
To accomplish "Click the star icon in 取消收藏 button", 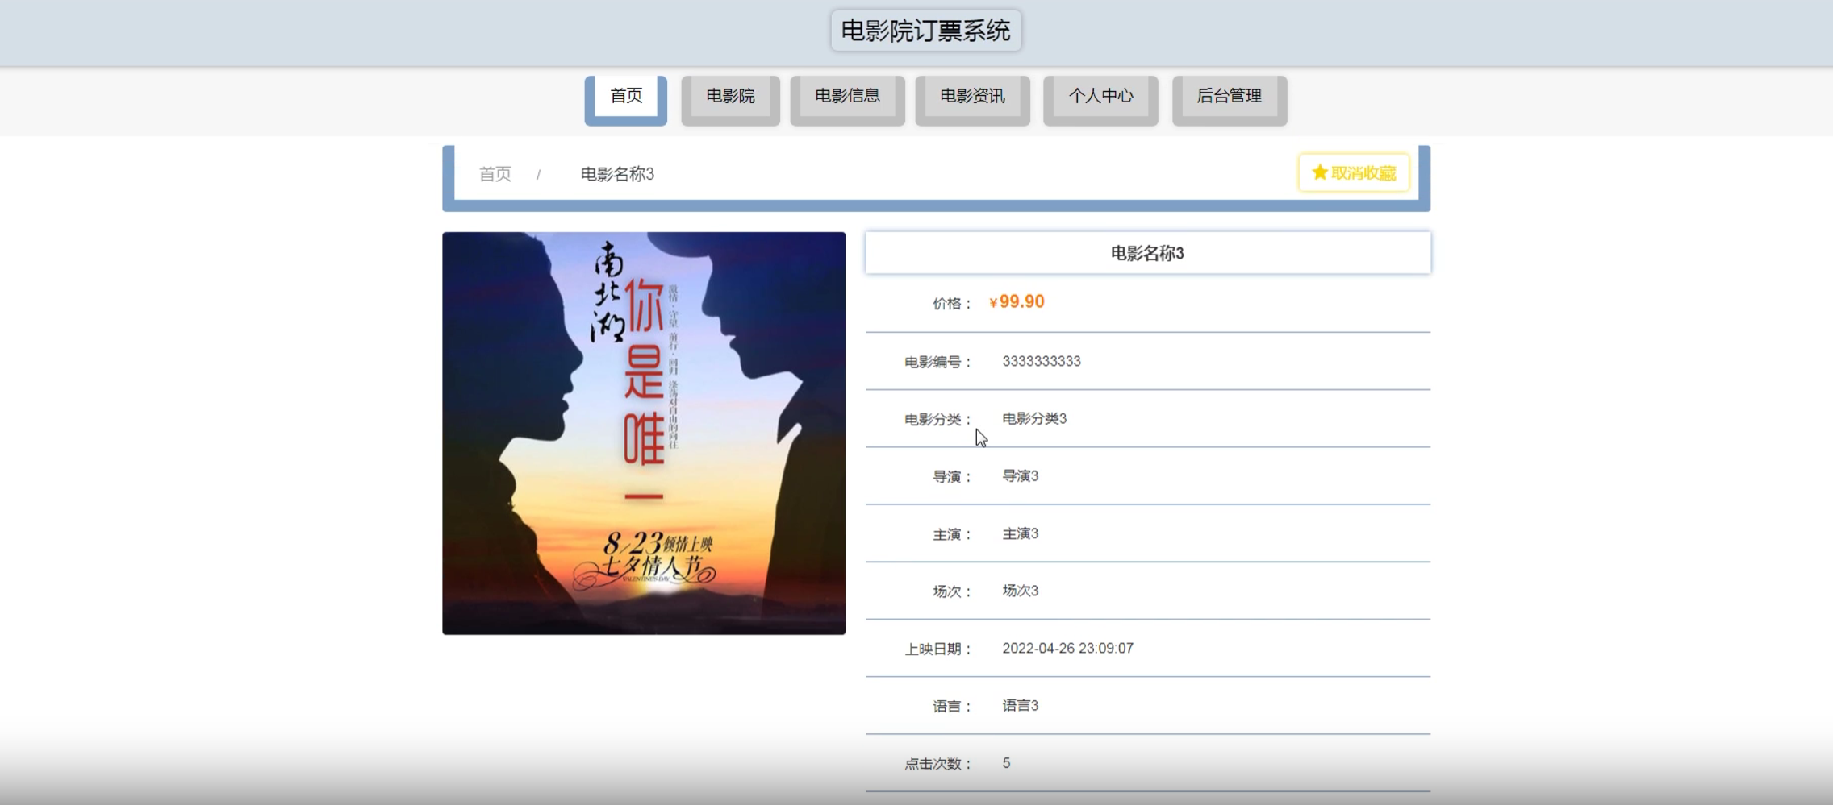I will click(x=1320, y=172).
